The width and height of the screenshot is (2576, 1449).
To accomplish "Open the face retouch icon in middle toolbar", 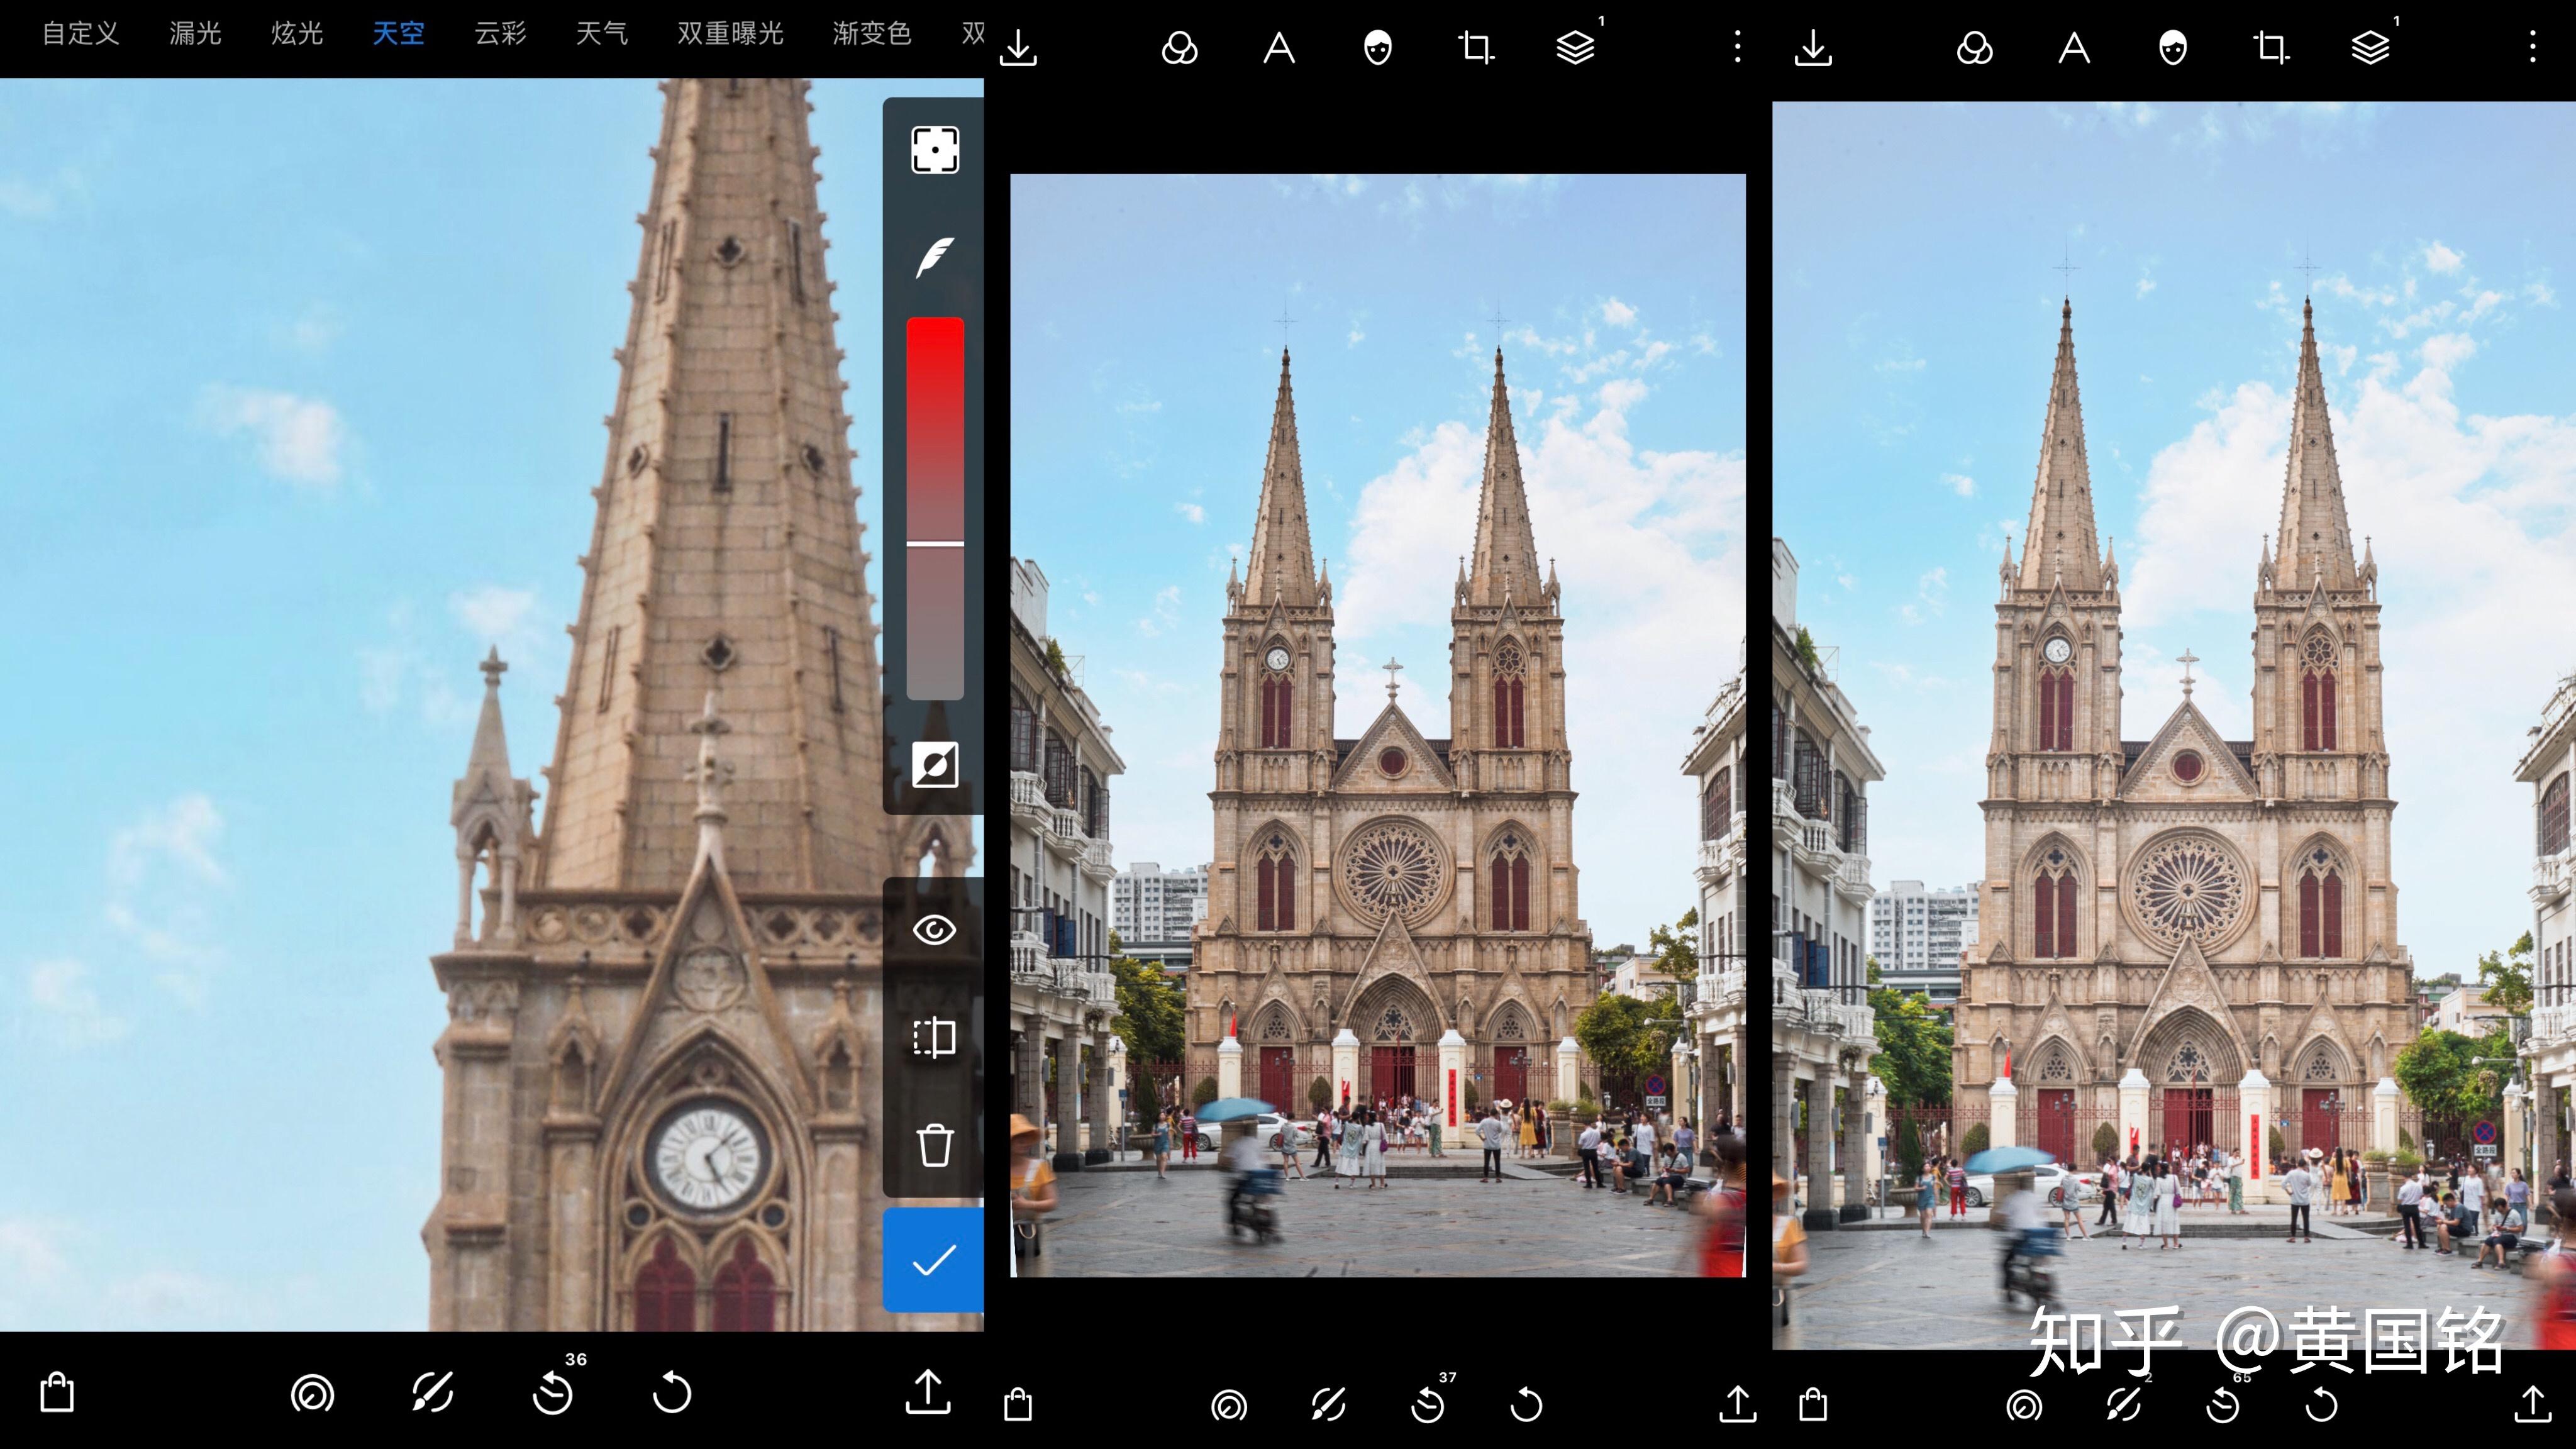I will [x=1378, y=47].
